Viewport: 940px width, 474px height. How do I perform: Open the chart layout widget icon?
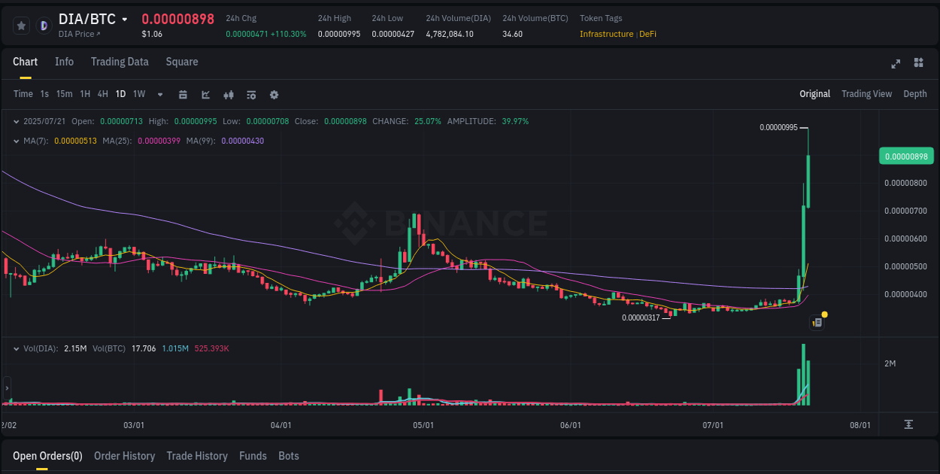pos(919,65)
